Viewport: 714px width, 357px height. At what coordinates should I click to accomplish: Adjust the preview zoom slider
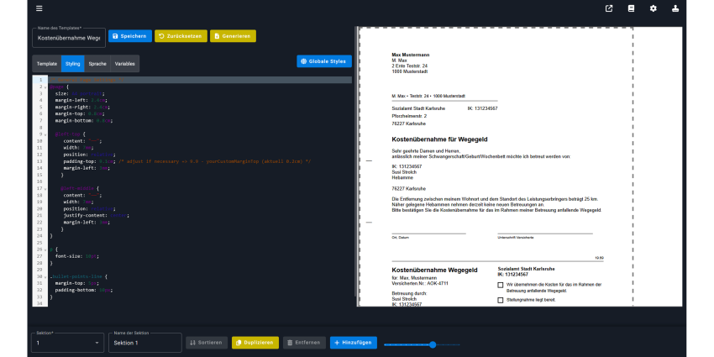pyautogui.click(x=433, y=344)
